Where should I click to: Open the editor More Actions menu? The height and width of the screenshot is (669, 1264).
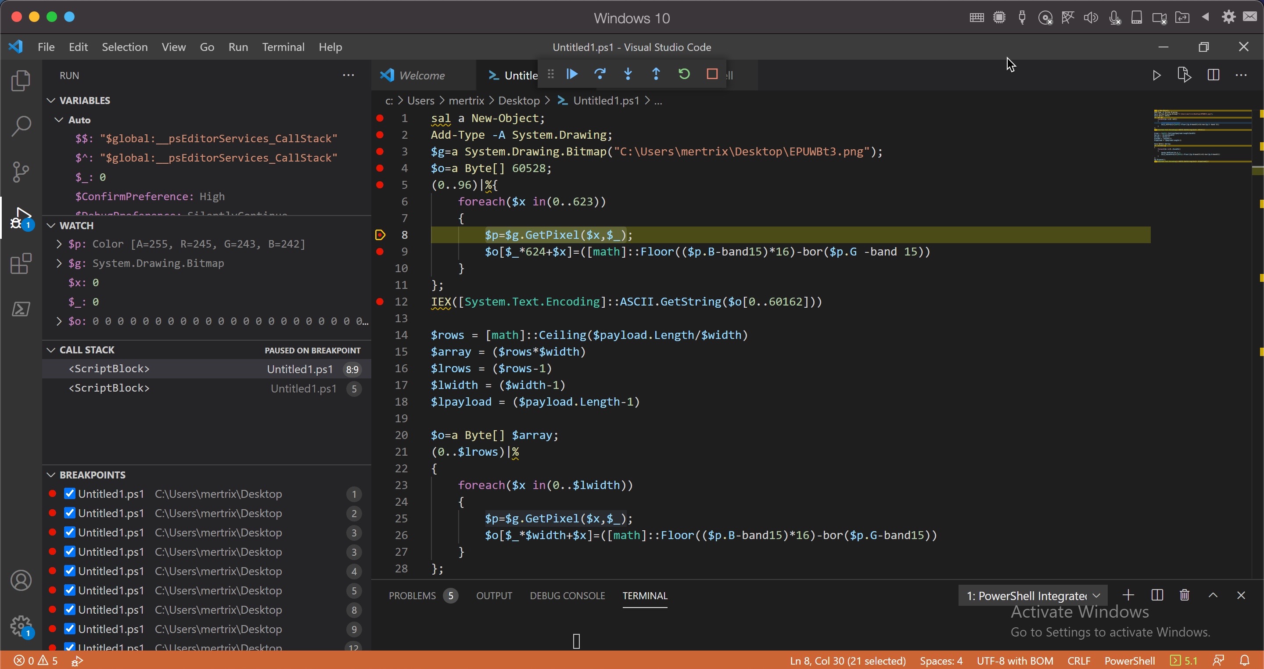click(x=1241, y=75)
